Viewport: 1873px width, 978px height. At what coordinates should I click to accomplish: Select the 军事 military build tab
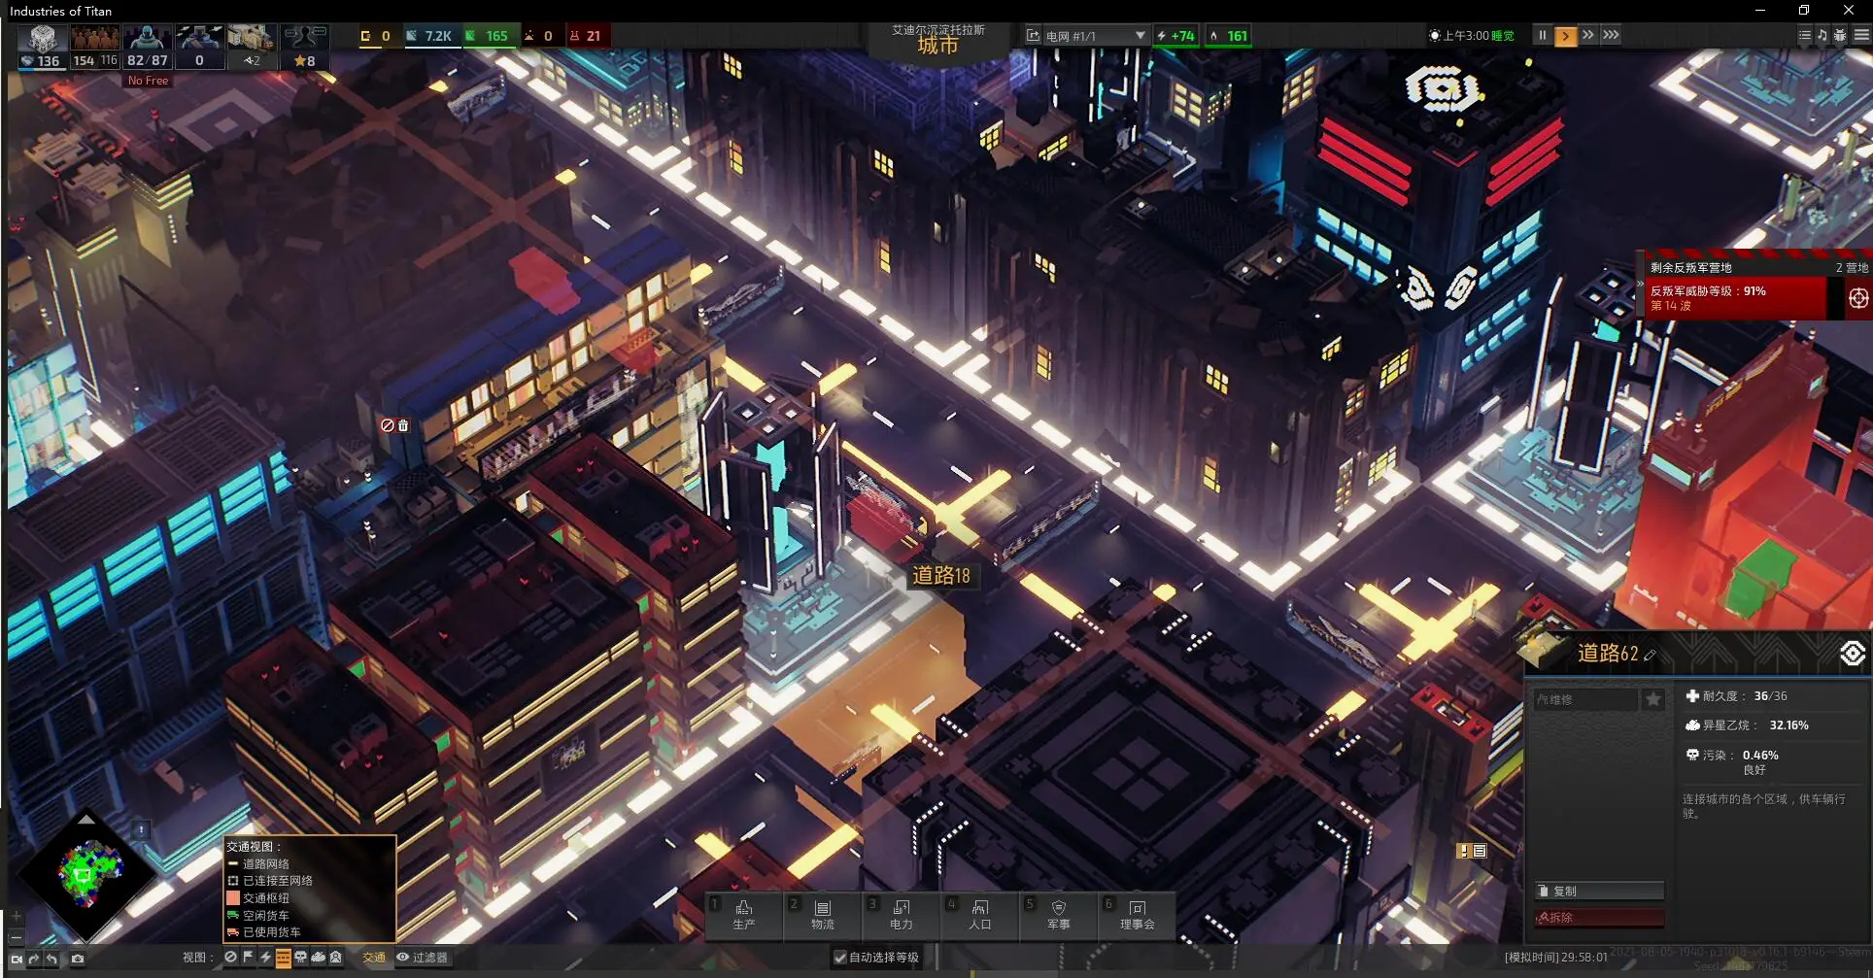[1059, 915]
